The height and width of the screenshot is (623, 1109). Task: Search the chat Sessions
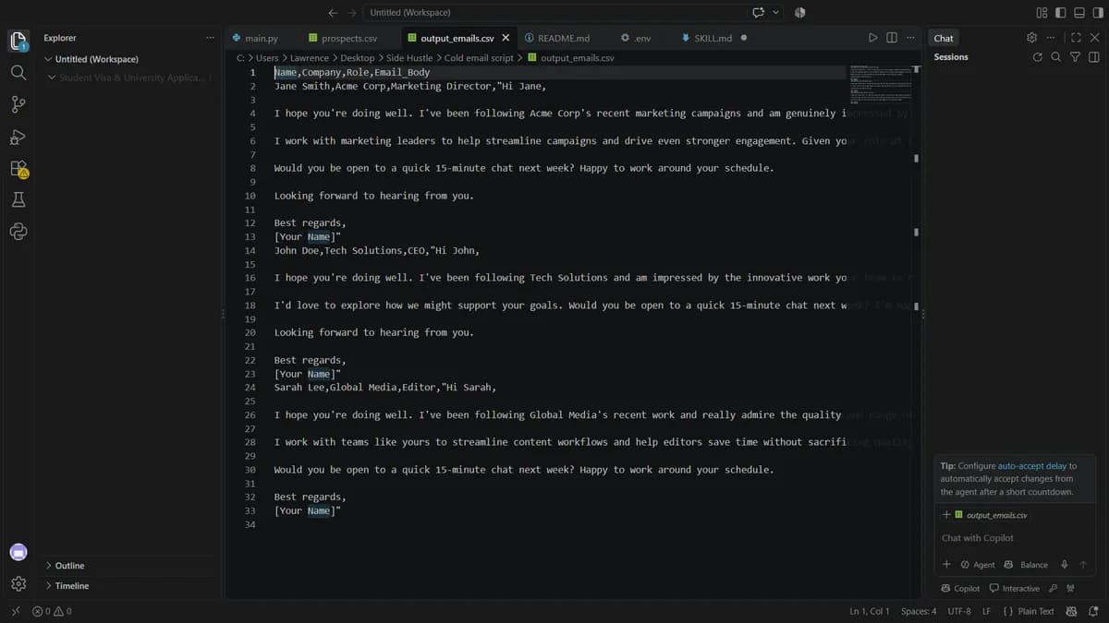pos(1056,57)
